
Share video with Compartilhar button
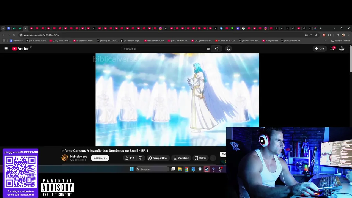(x=158, y=158)
